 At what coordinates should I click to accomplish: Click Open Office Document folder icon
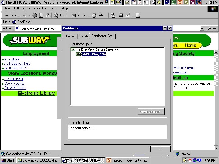tap(119, 2)
